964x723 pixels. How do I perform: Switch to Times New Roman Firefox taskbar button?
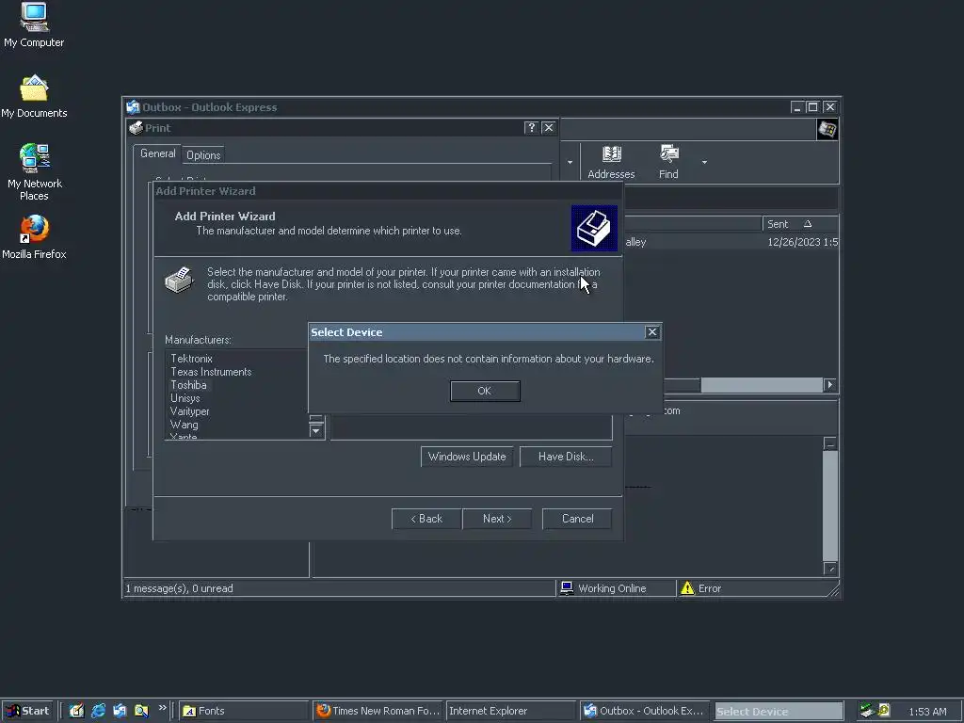pyautogui.click(x=378, y=711)
